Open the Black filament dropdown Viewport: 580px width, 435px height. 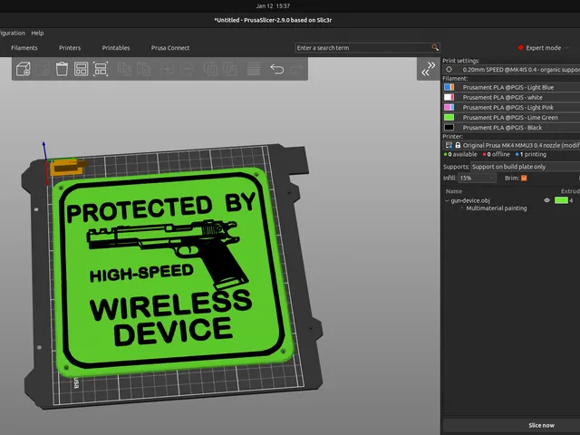[x=517, y=127]
